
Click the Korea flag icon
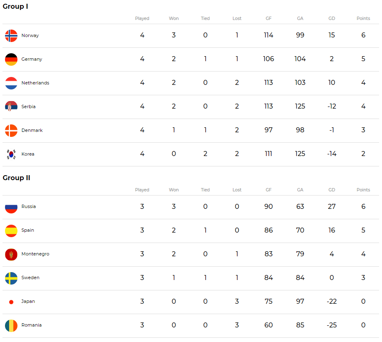11,154
